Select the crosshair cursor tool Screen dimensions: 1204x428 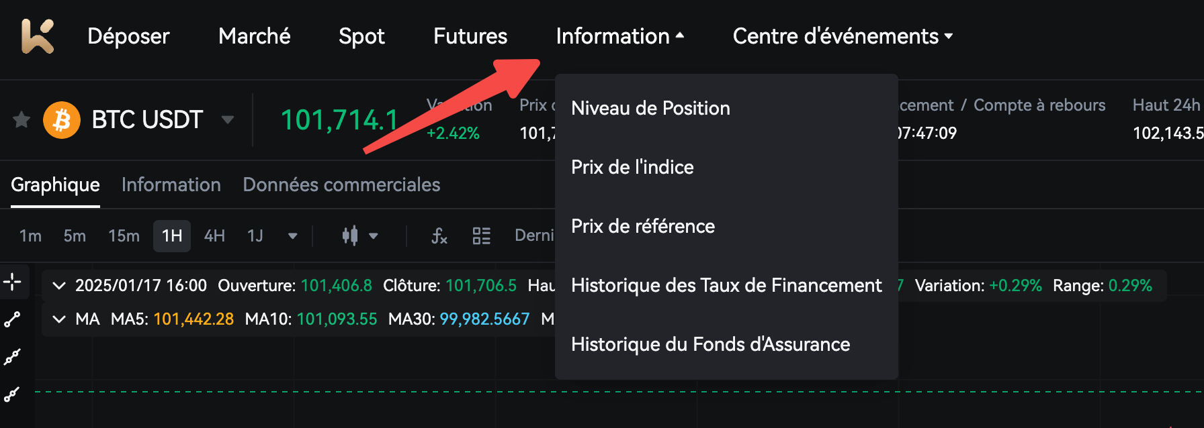click(12, 282)
